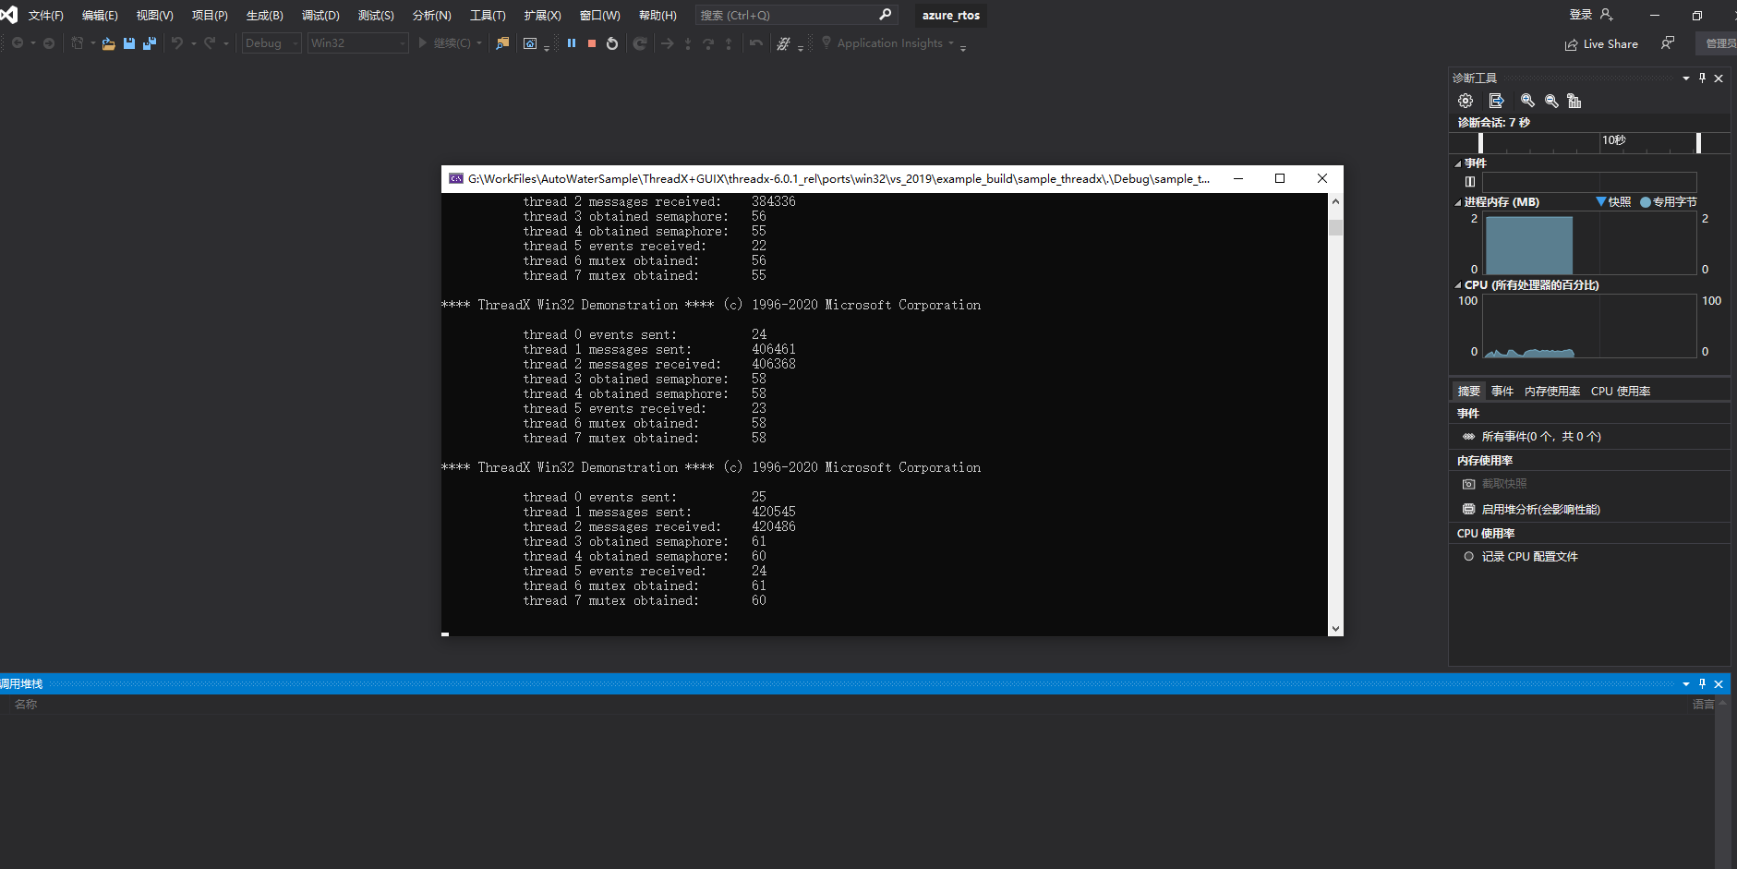Open the Continue (继续) button dropdown arrow
The height and width of the screenshot is (869, 1737).
[x=479, y=43]
